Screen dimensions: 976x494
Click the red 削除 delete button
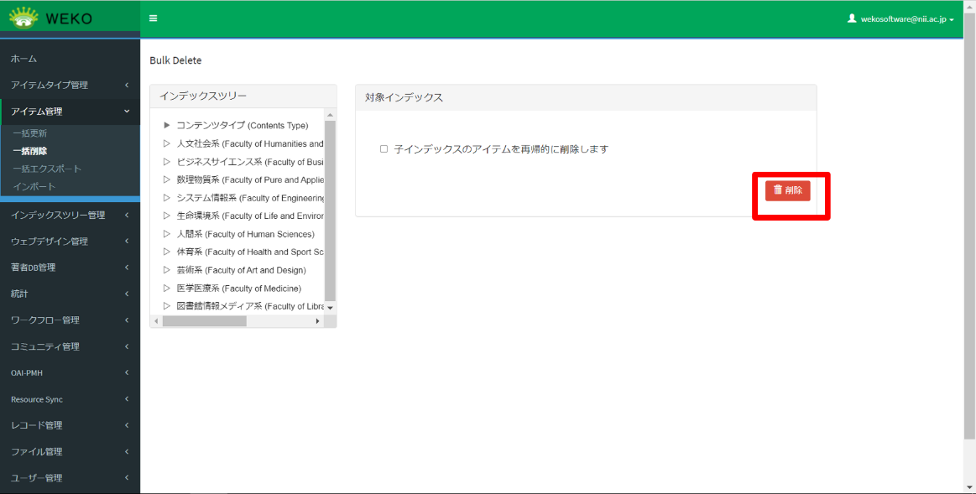coord(788,190)
